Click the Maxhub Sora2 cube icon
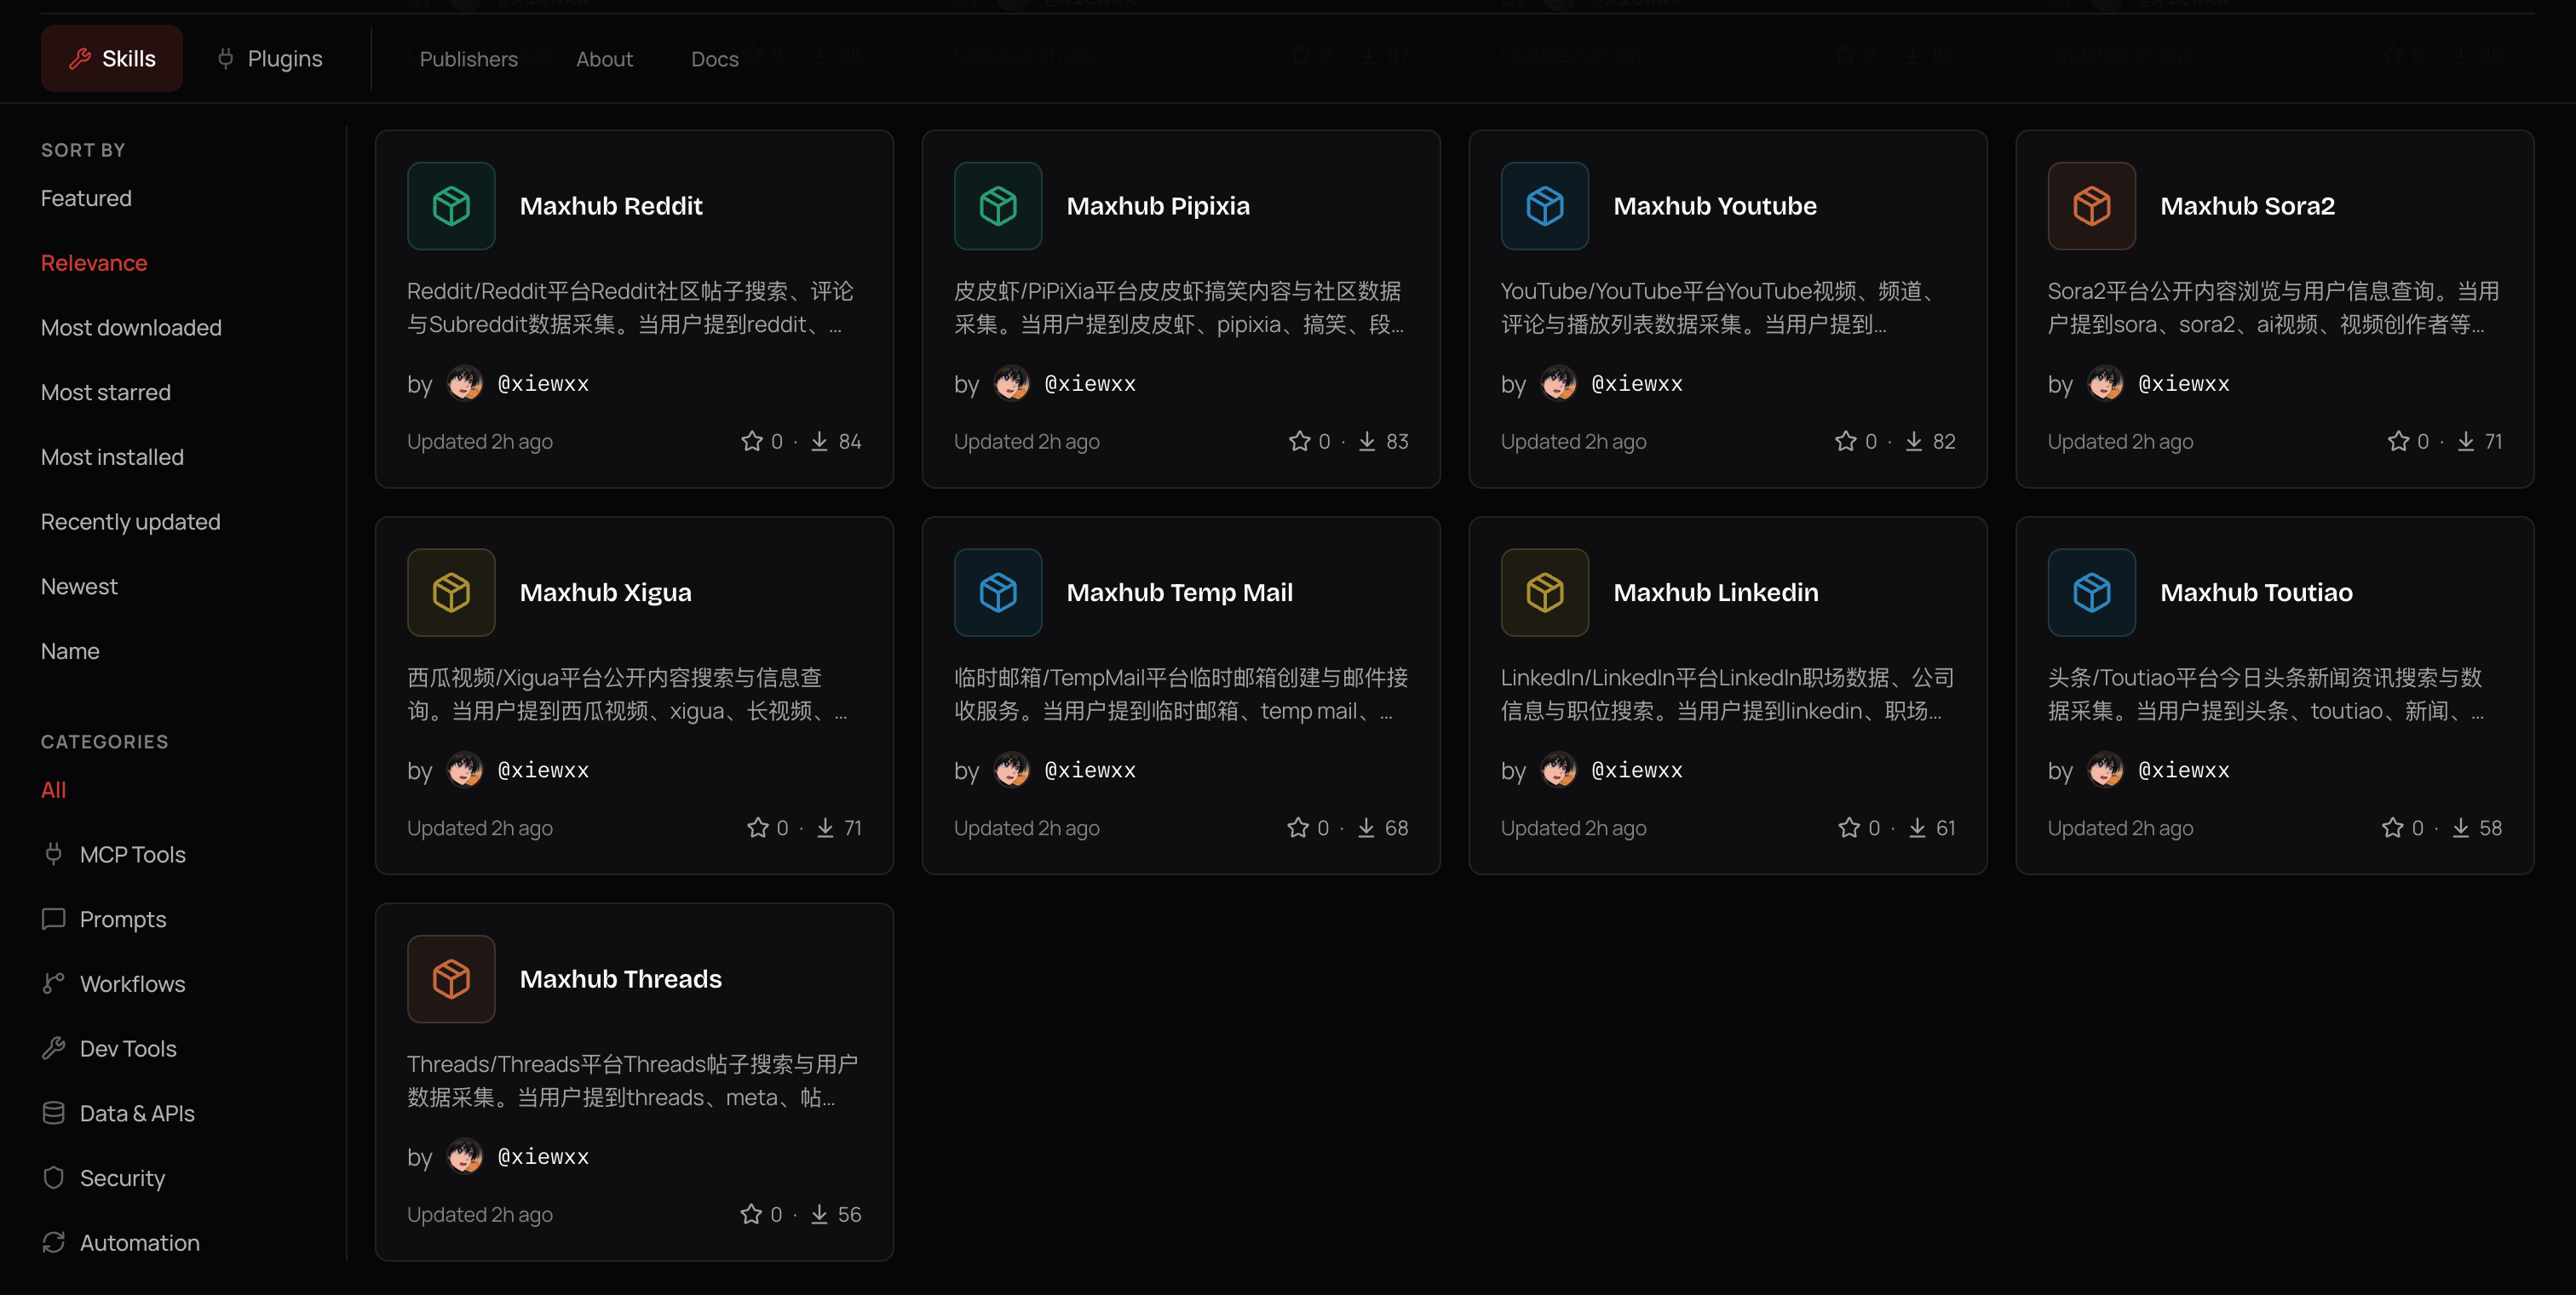 pos(2092,206)
